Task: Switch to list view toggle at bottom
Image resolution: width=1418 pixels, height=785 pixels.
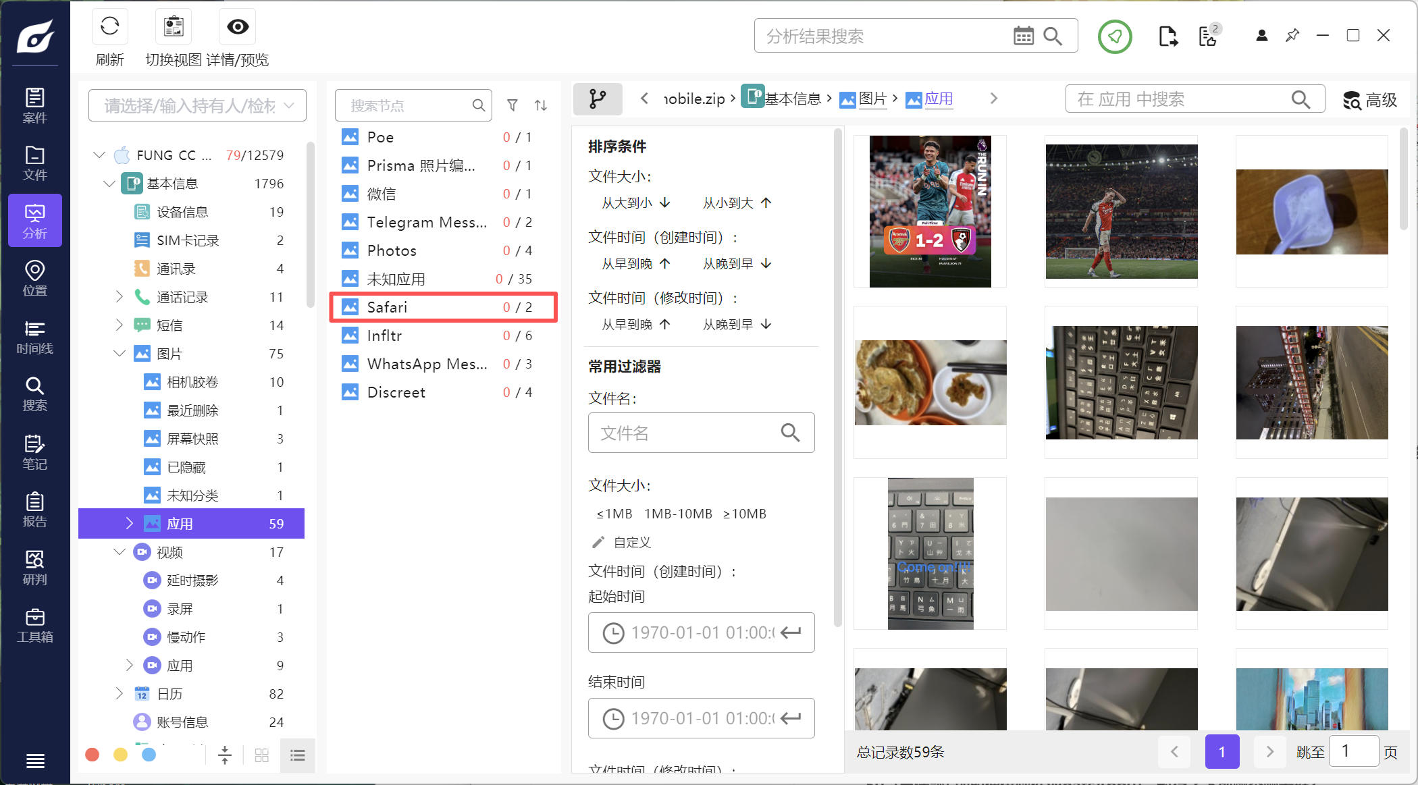Action: click(297, 755)
